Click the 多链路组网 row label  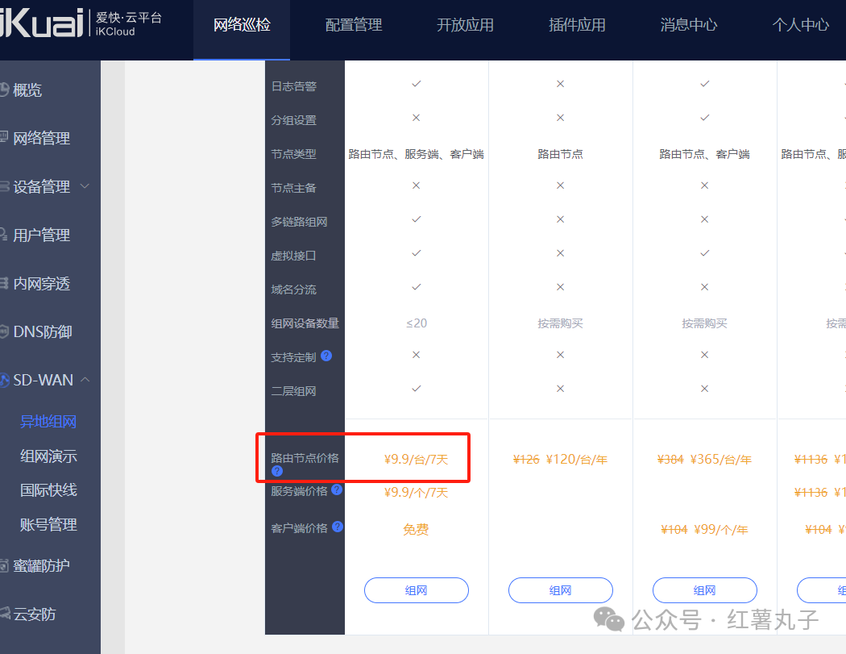coord(300,222)
